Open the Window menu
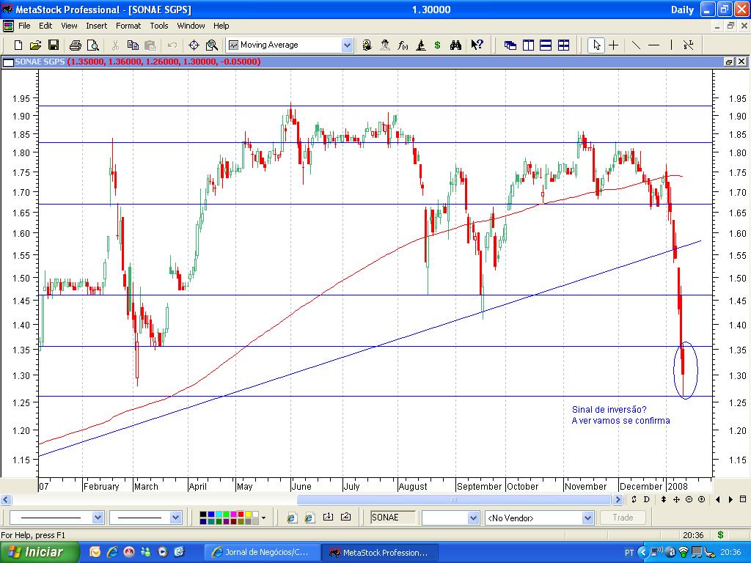The height and width of the screenshot is (563, 751). 191,26
